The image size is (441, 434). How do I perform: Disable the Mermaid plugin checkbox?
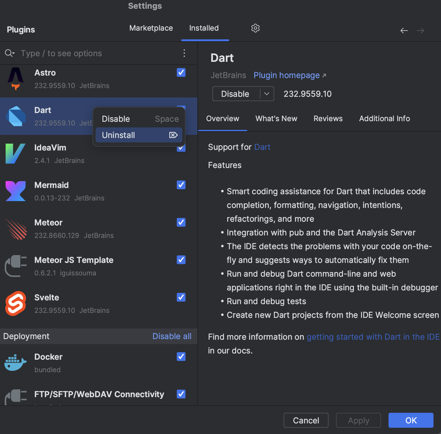[x=181, y=185]
